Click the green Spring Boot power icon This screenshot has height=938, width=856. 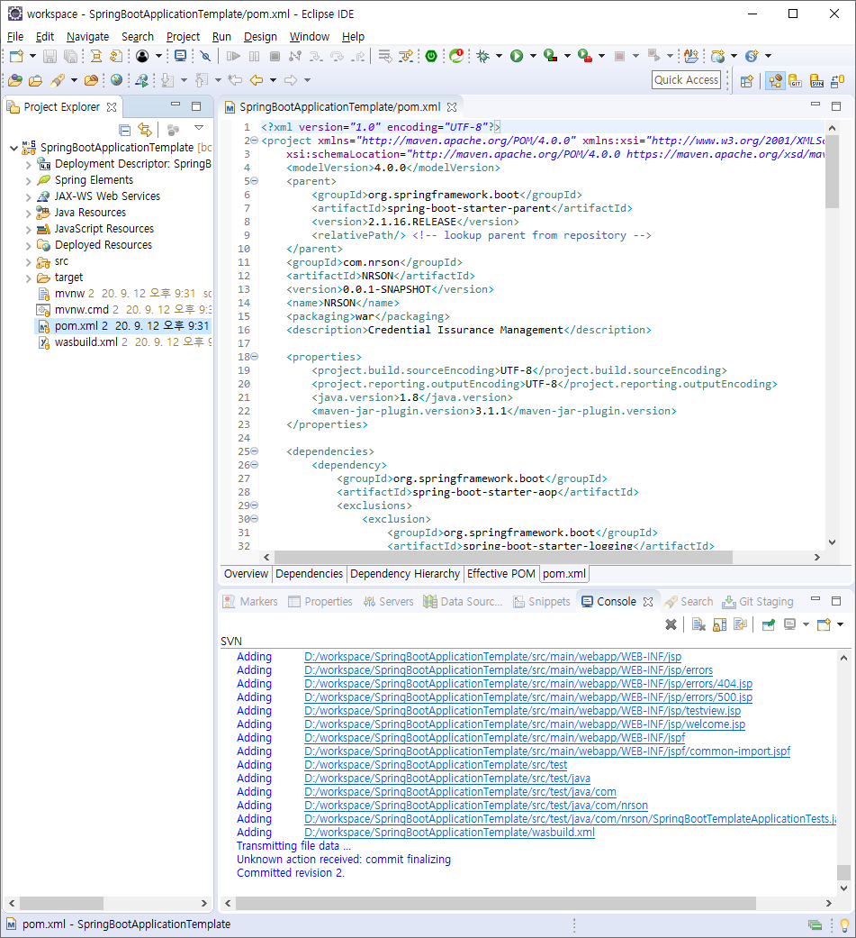(x=431, y=56)
